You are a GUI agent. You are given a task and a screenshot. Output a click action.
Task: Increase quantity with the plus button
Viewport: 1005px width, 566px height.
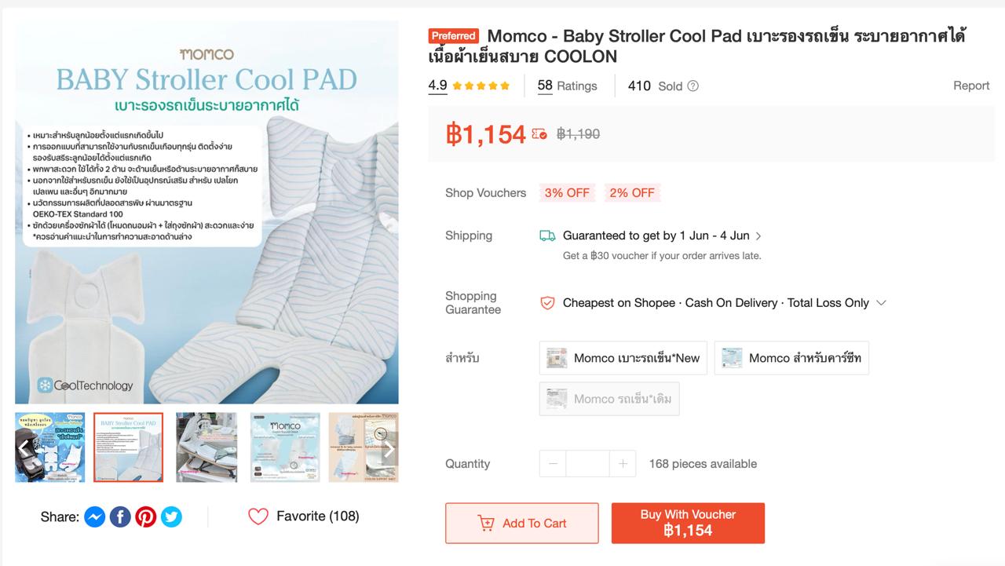click(x=623, y=464)
